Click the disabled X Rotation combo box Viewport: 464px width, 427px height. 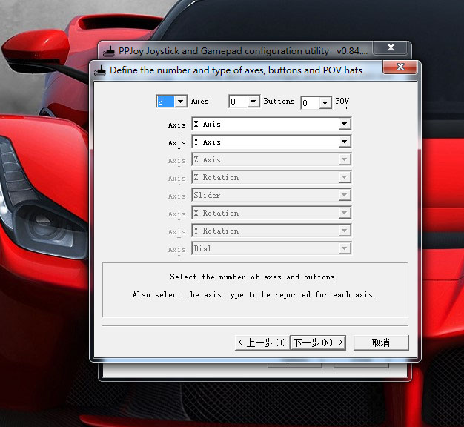271,213
